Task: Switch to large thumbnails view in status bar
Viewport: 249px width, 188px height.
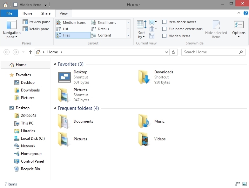Action: (x=244, y=184)
